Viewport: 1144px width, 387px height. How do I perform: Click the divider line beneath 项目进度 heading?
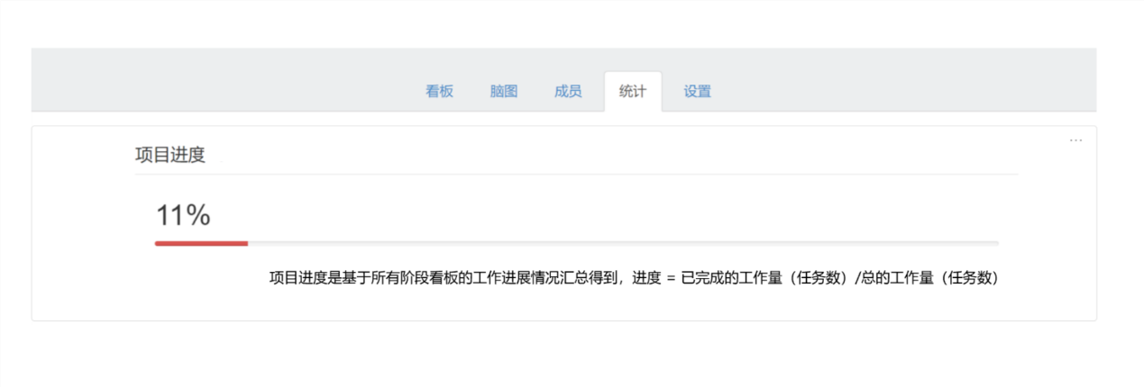click(576, 174)
